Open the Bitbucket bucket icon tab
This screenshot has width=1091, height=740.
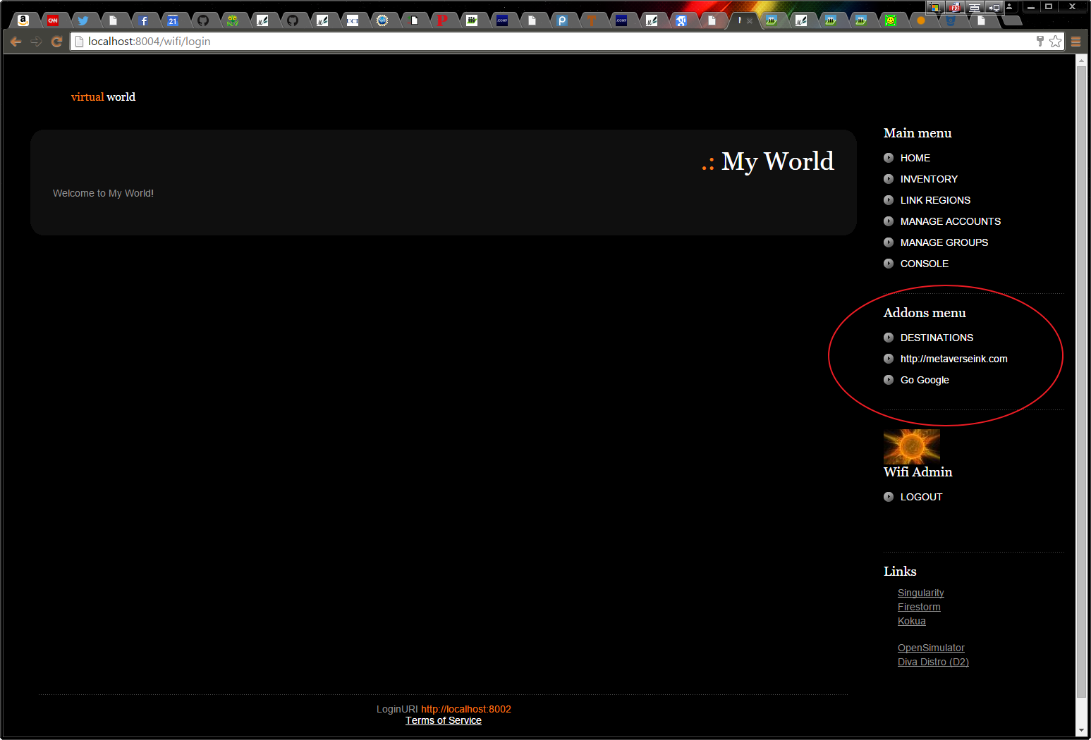point(951,20)
